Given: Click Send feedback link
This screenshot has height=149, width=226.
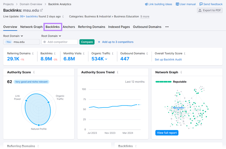Looking at the screenshot, I should point(213,4).
